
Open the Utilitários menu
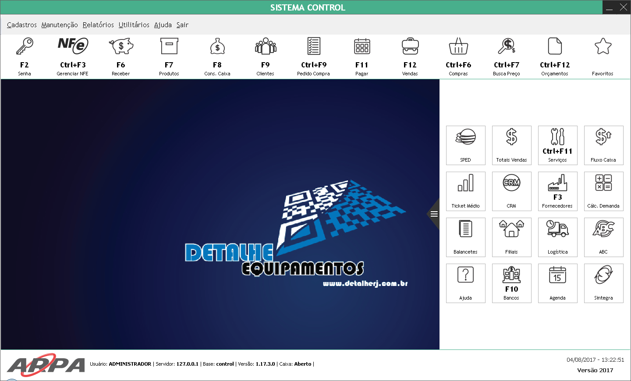pyautogui.click(x=134, y=25)
